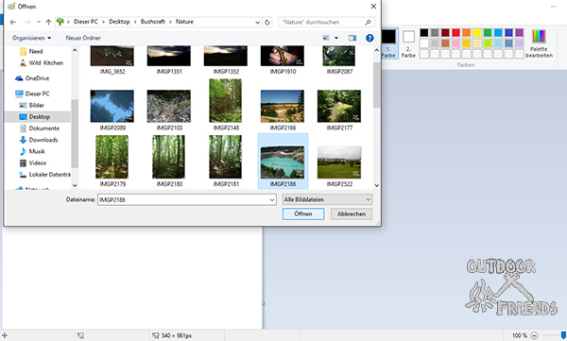Click in the Dateiname text field

(182, 199)
